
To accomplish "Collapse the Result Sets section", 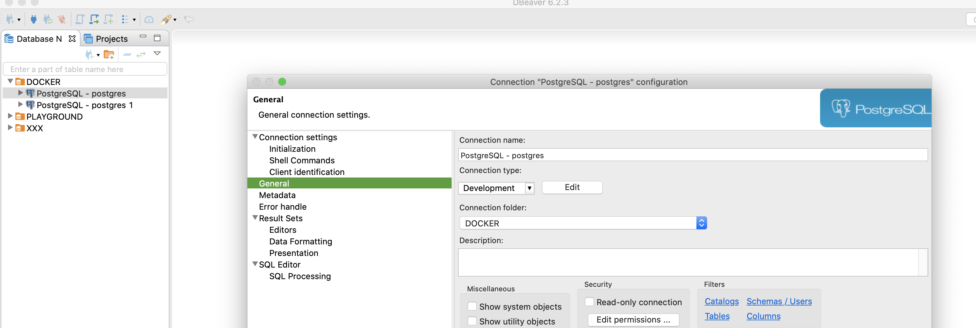I will point(255,217).
